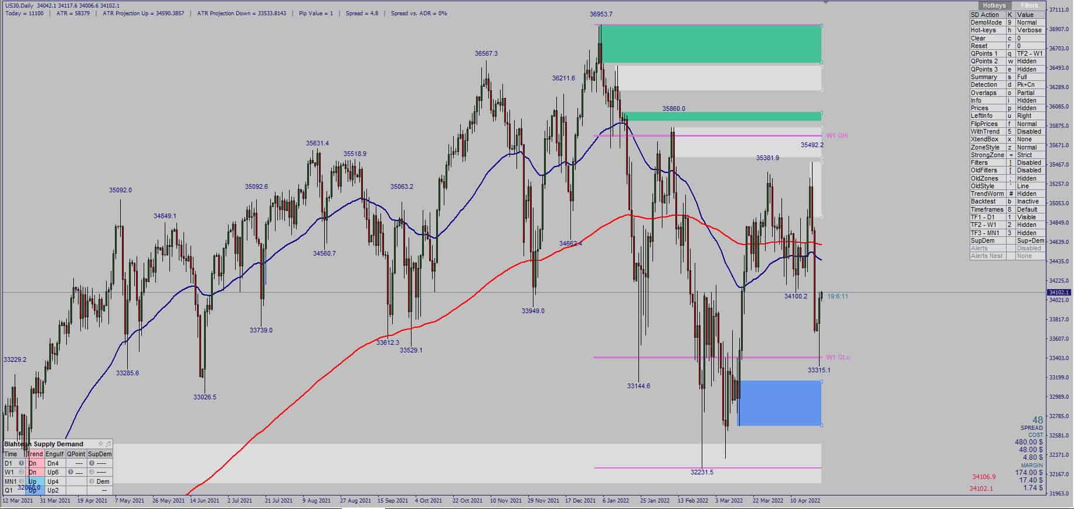1074x509 pixels.
Task: Click the 32231.5 low price label
Action: coord(702,472)
